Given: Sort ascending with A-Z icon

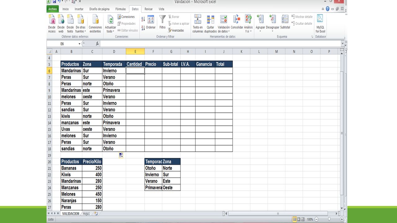Looking at the screenshot, I should [x=143, y=19].
